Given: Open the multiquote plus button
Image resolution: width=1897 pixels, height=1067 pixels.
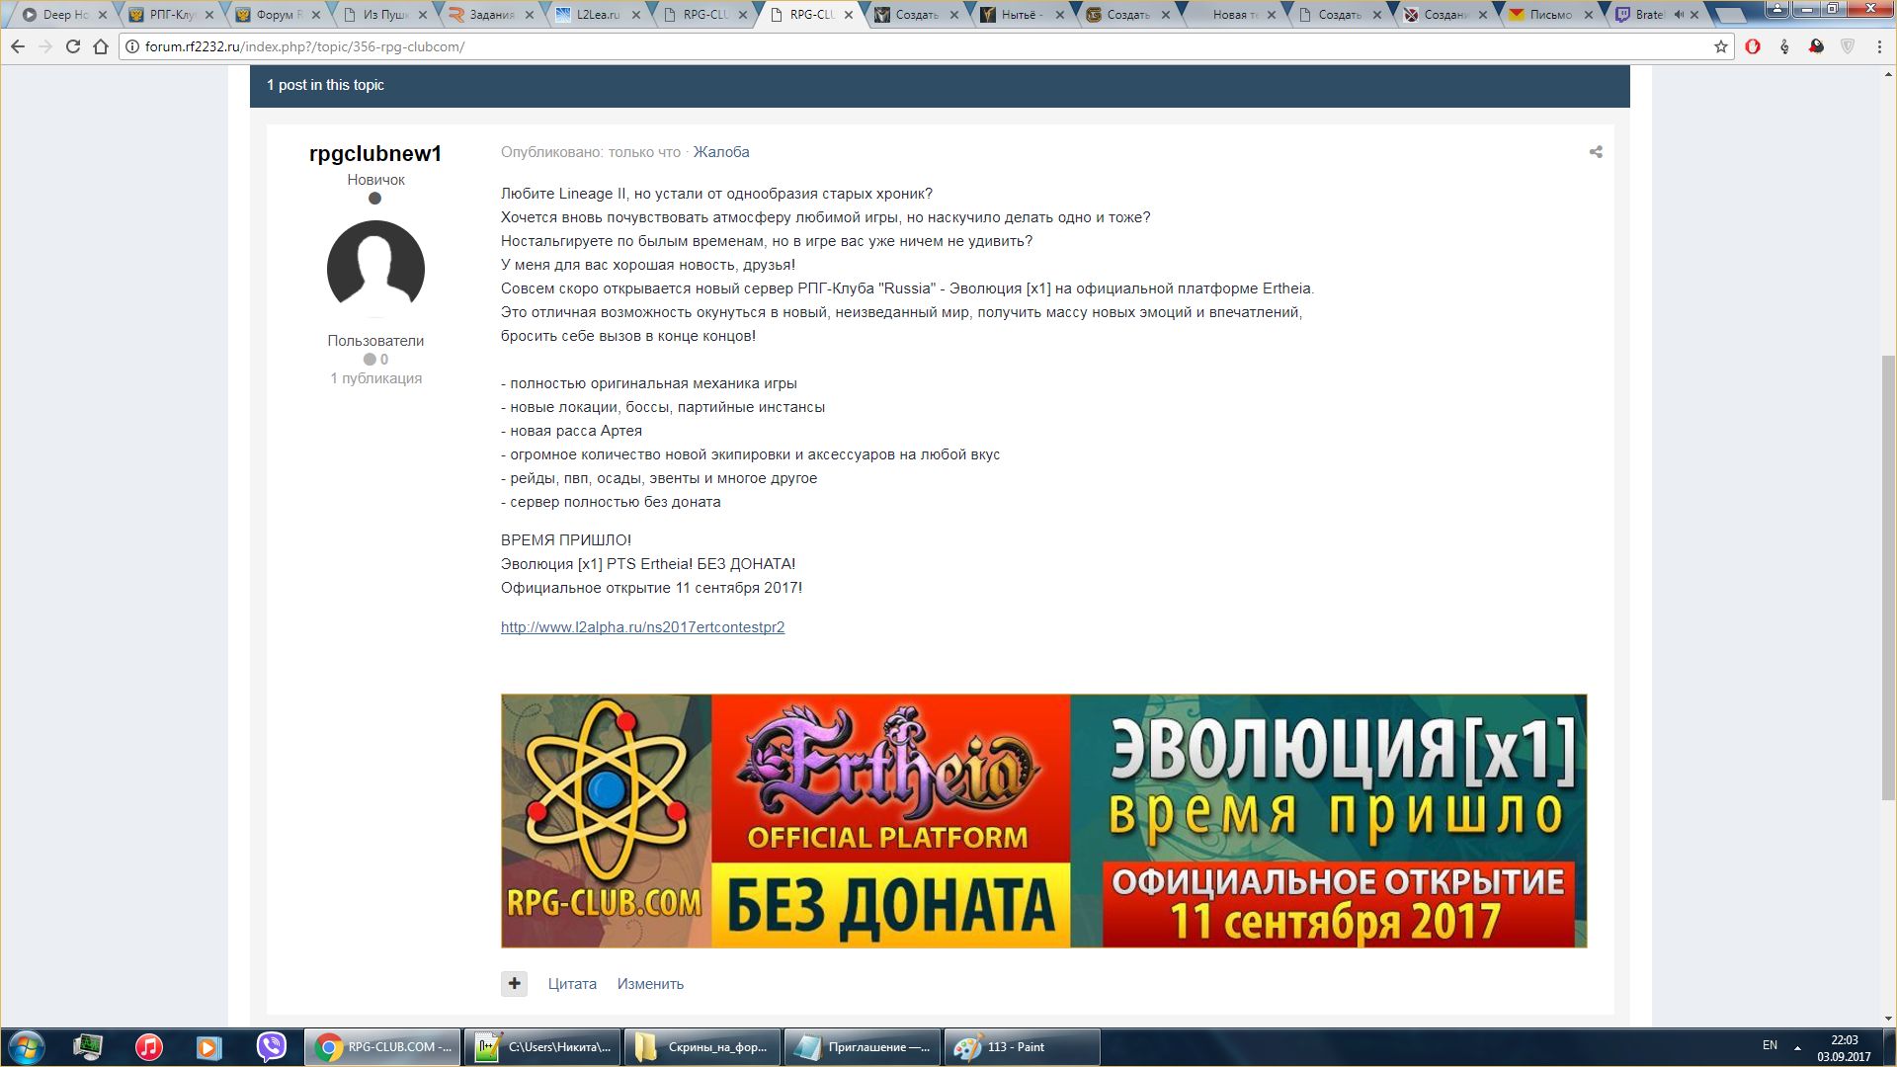Looking at the screenshot, I should coord(514,984).
